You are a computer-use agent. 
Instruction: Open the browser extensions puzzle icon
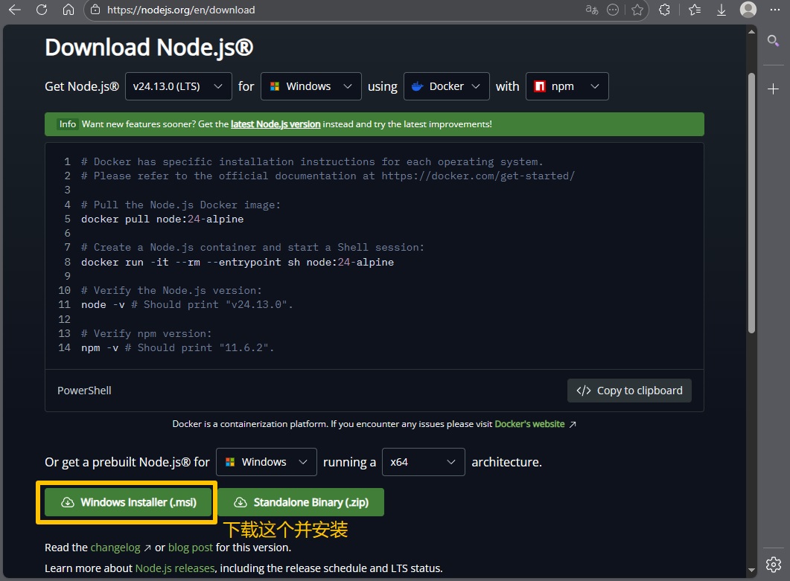[x=665, y=10]
